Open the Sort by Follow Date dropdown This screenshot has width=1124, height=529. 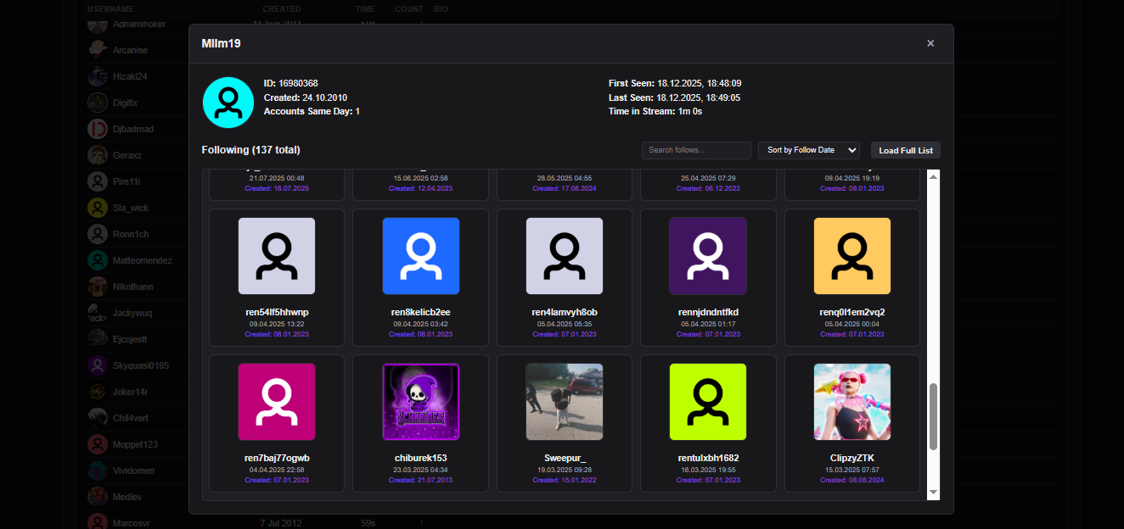pyautogui.click(x=809, y=150)
